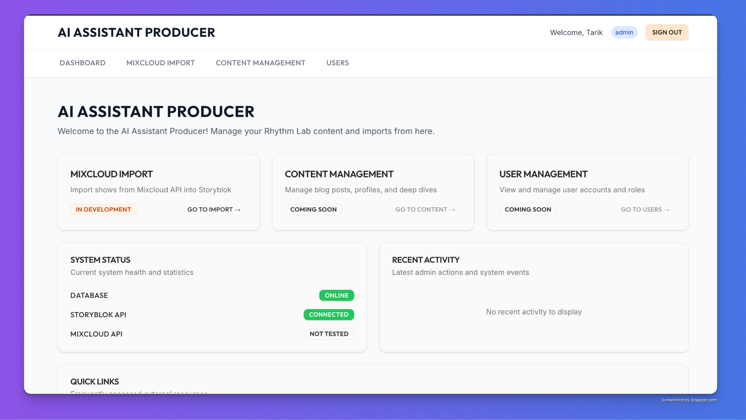Switch to Mixcloud Import tab
Screen dimensions: 746x420
[x=160, y=63]
